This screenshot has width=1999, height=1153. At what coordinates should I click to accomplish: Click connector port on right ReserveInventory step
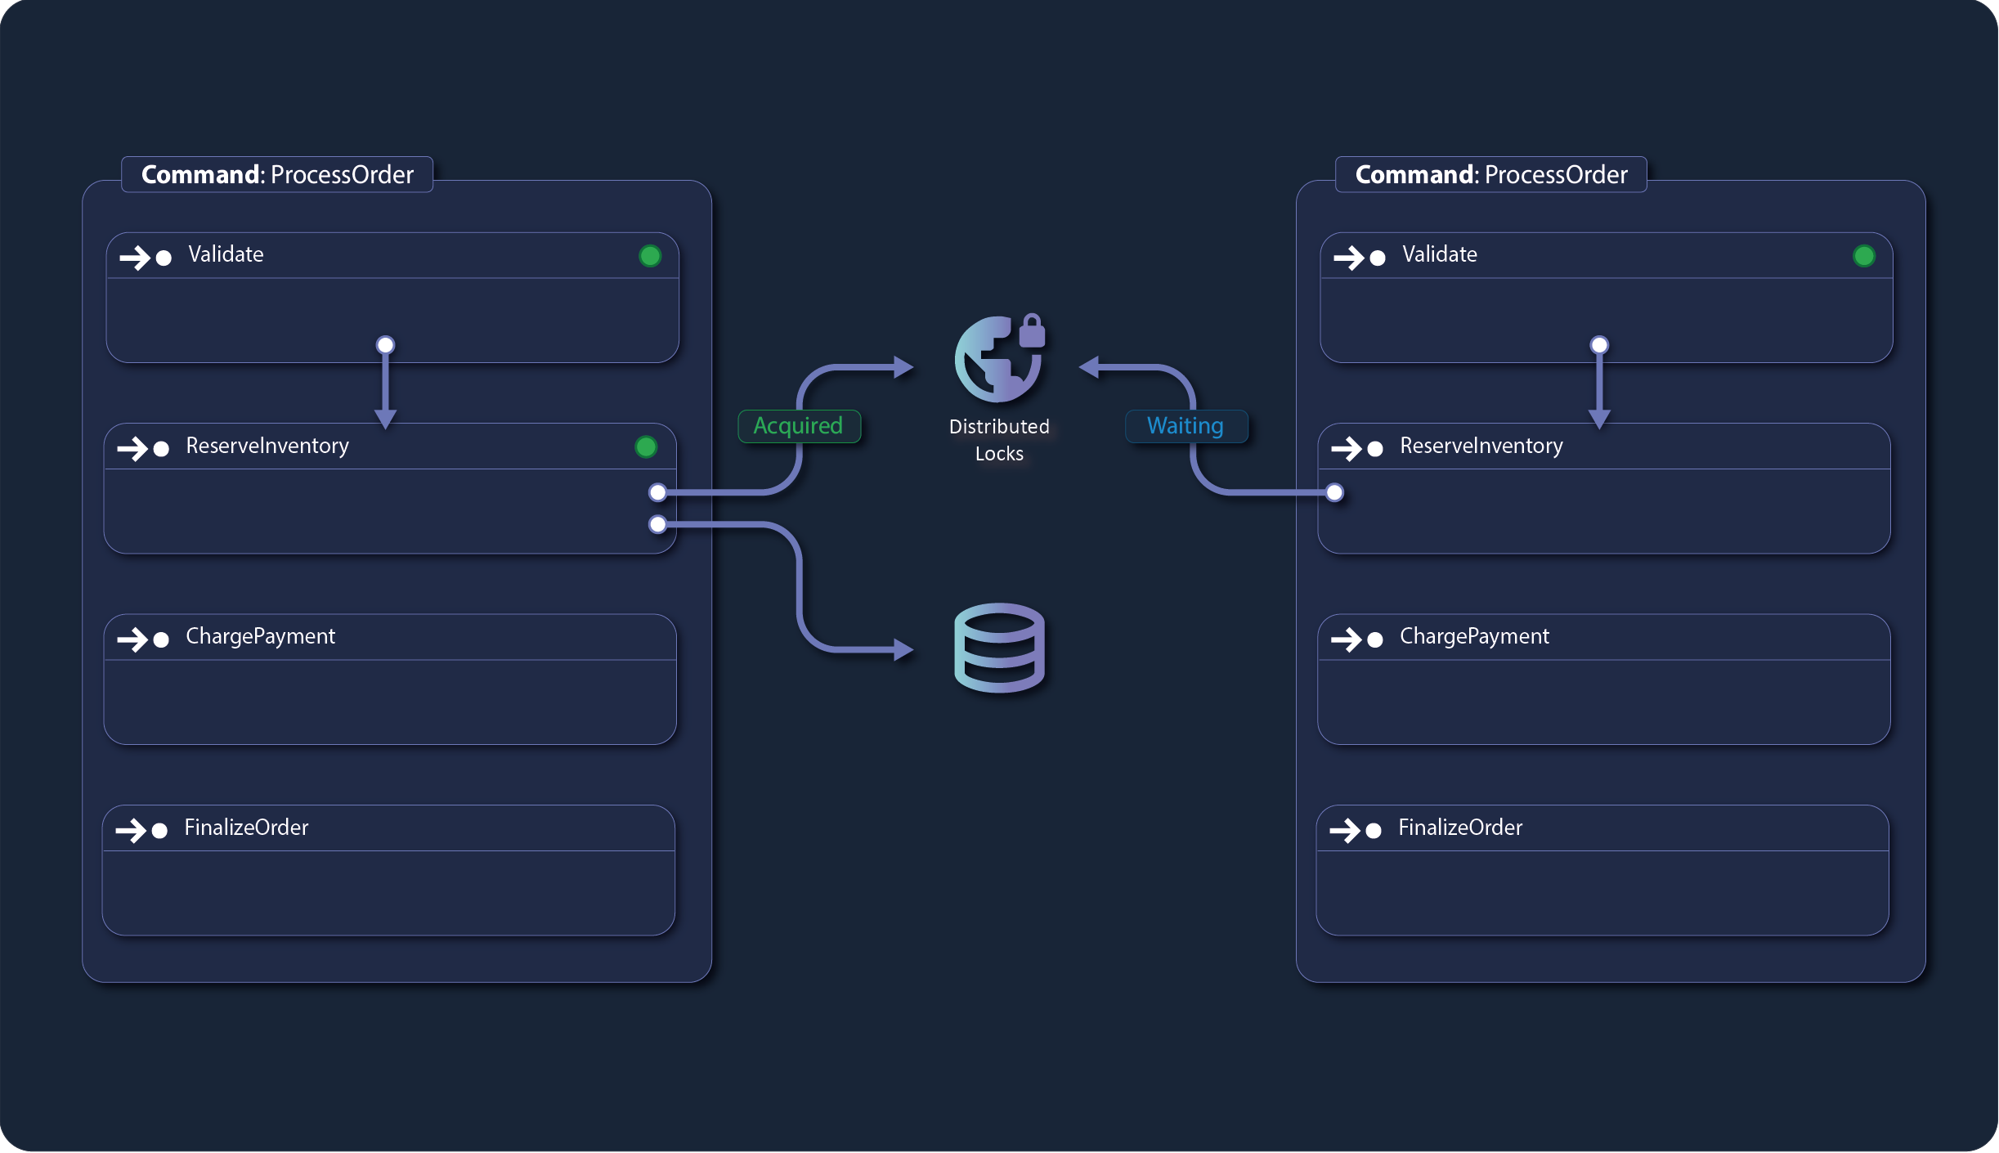pos(1334,492)
